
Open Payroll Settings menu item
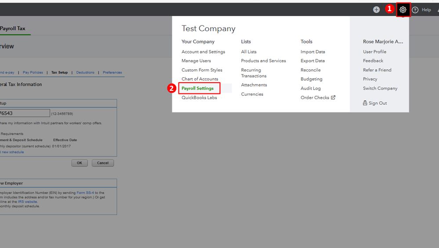pyautogui.click(x=198, y=88)
